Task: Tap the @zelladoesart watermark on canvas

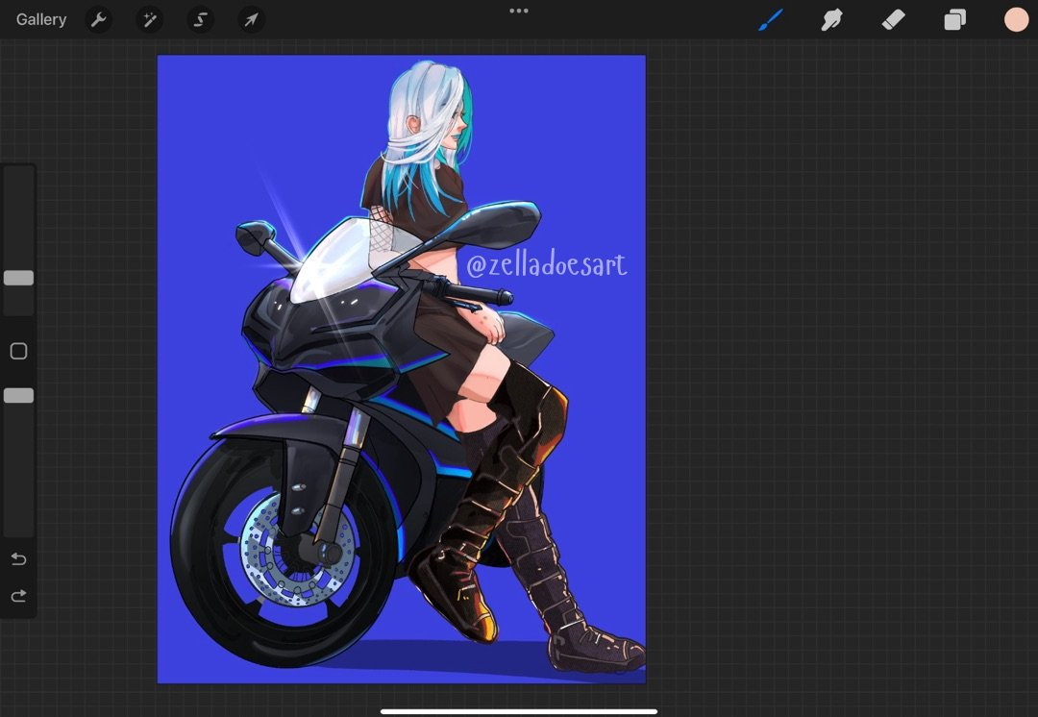Action: (546, 263)
